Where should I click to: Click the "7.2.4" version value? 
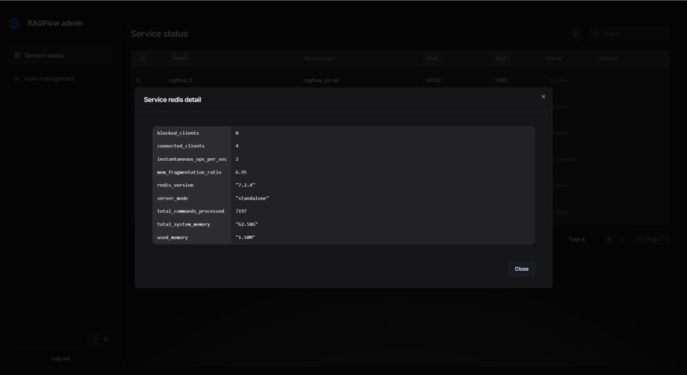[x=245, y=185]
